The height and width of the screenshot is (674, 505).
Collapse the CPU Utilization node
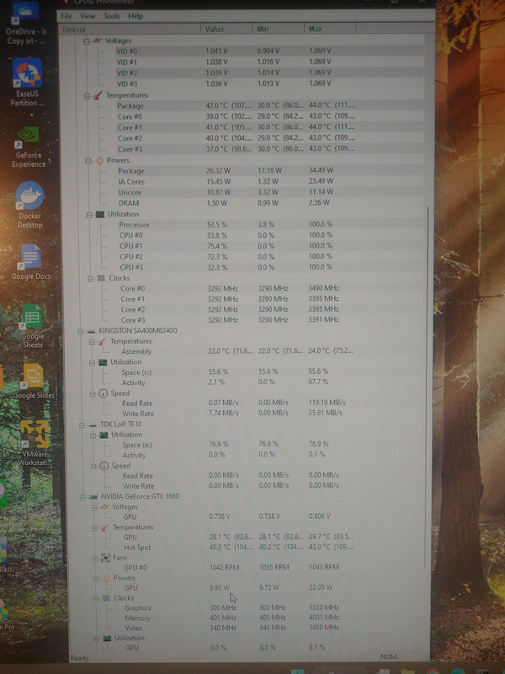(89, 215)
